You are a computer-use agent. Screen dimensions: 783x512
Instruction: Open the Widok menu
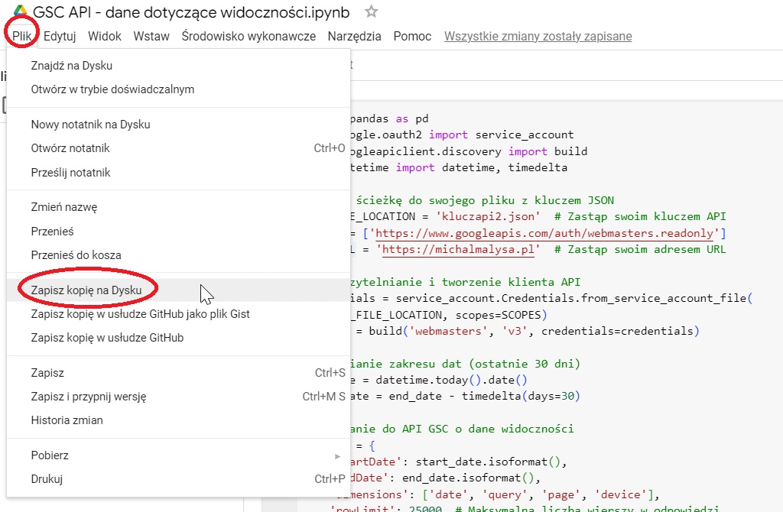point(105,36)
